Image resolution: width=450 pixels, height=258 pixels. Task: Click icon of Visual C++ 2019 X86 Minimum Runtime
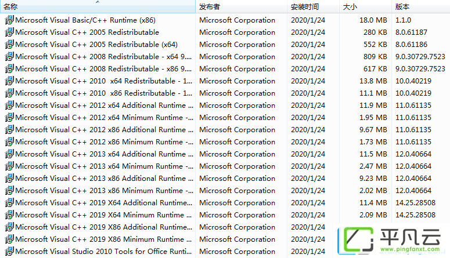pos(9,239)
